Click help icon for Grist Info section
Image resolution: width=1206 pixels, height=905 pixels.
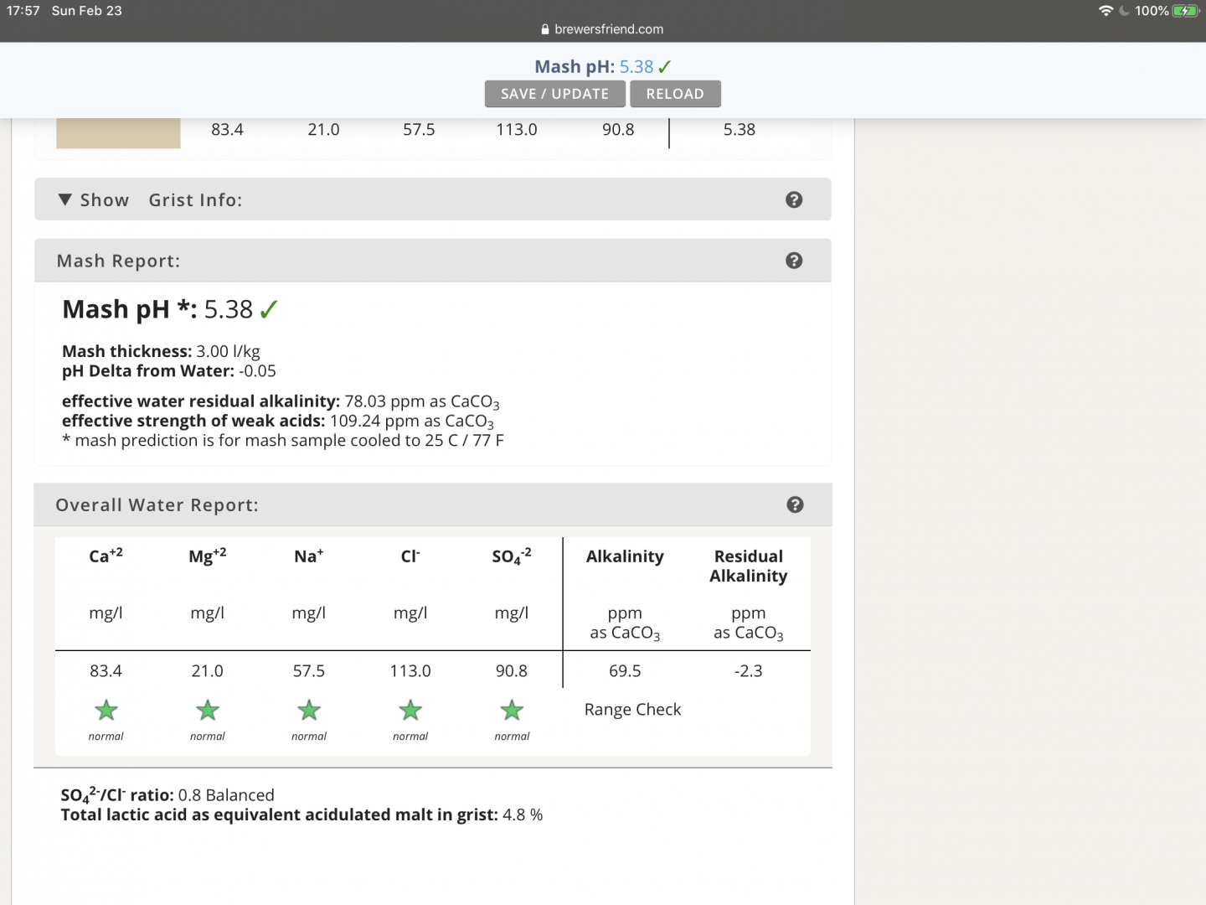tap(794, 200)
